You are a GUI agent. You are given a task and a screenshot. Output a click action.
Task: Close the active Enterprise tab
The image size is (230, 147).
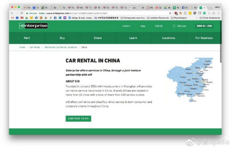[x=204, y=8]
